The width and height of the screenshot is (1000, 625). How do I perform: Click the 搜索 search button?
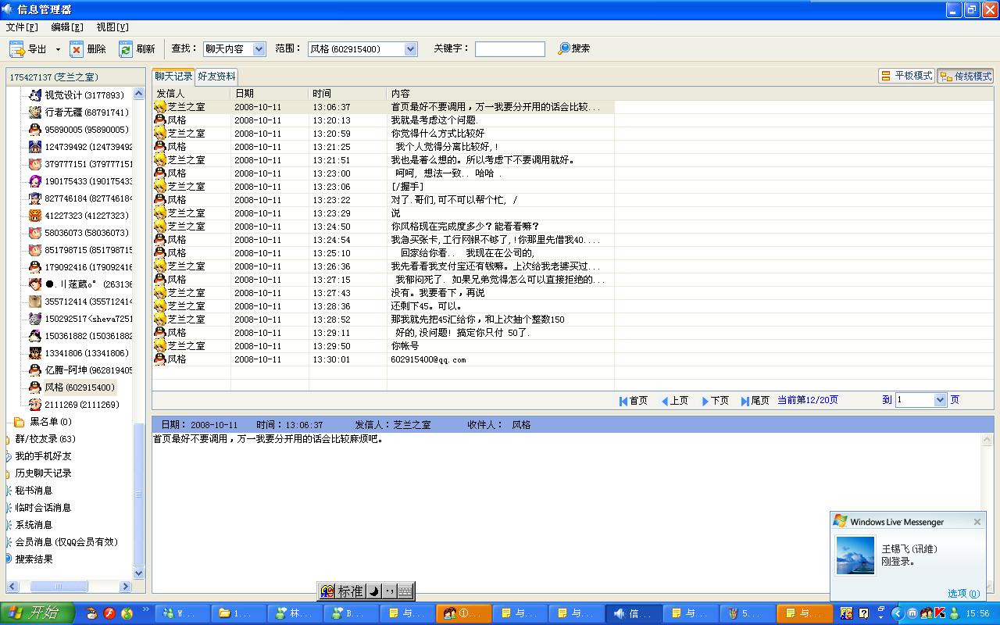point(573,48)
